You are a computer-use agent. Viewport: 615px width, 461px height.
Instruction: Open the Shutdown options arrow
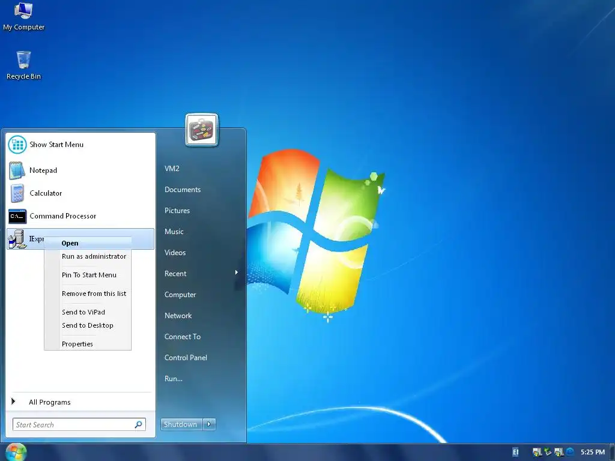[x=209, y=424]
